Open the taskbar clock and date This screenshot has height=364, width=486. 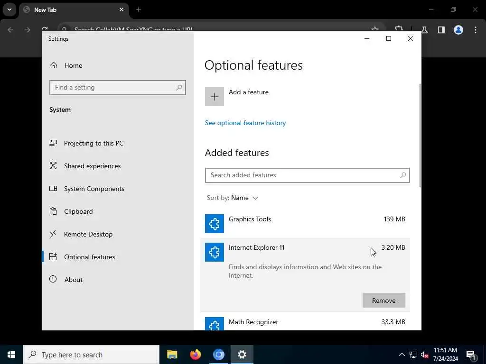click(x=445, y=355)
